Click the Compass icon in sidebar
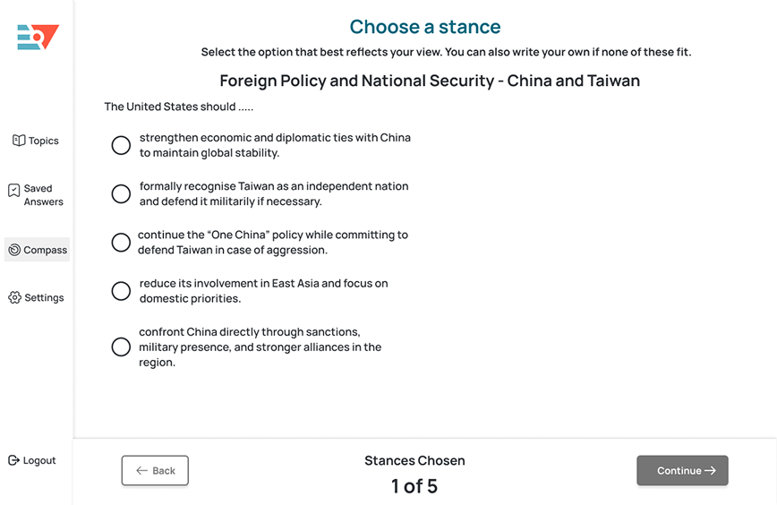 coord(14,250)
